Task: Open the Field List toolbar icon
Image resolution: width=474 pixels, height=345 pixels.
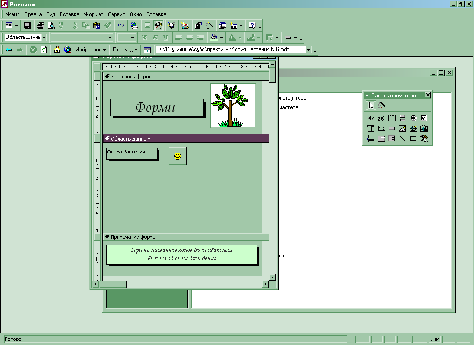Action: [148, 26]
